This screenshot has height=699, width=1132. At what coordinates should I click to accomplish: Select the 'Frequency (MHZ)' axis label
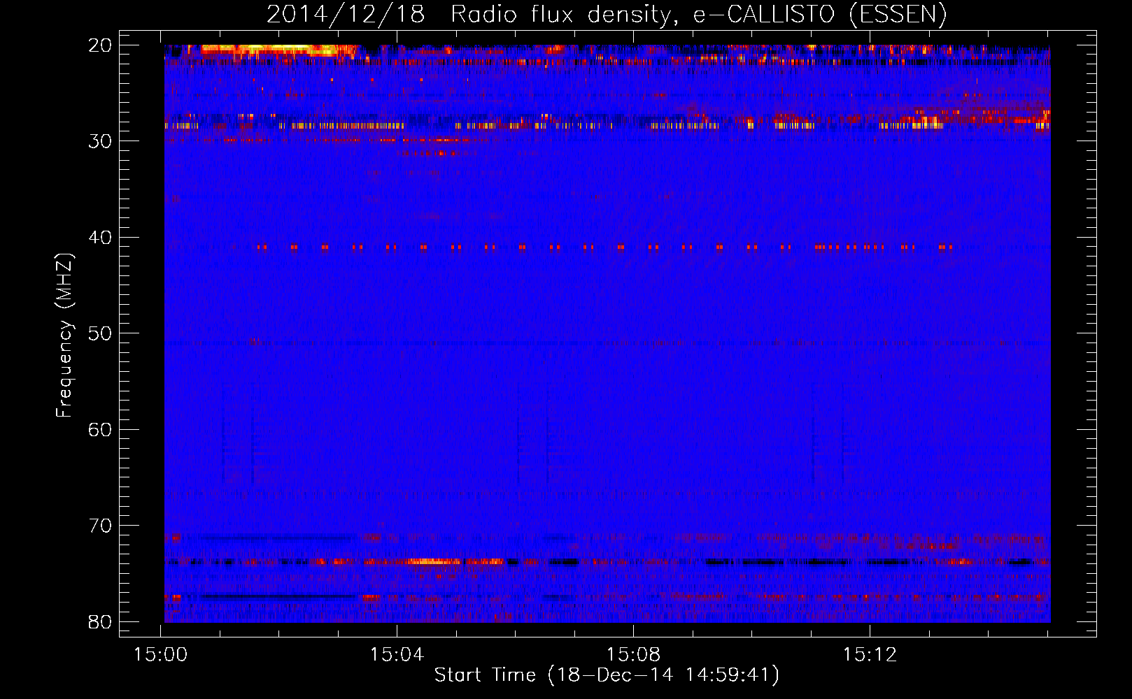tap(64, 335)
